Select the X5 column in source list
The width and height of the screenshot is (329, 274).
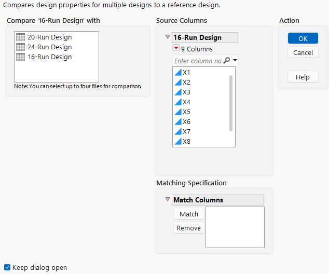coord(187,112)
